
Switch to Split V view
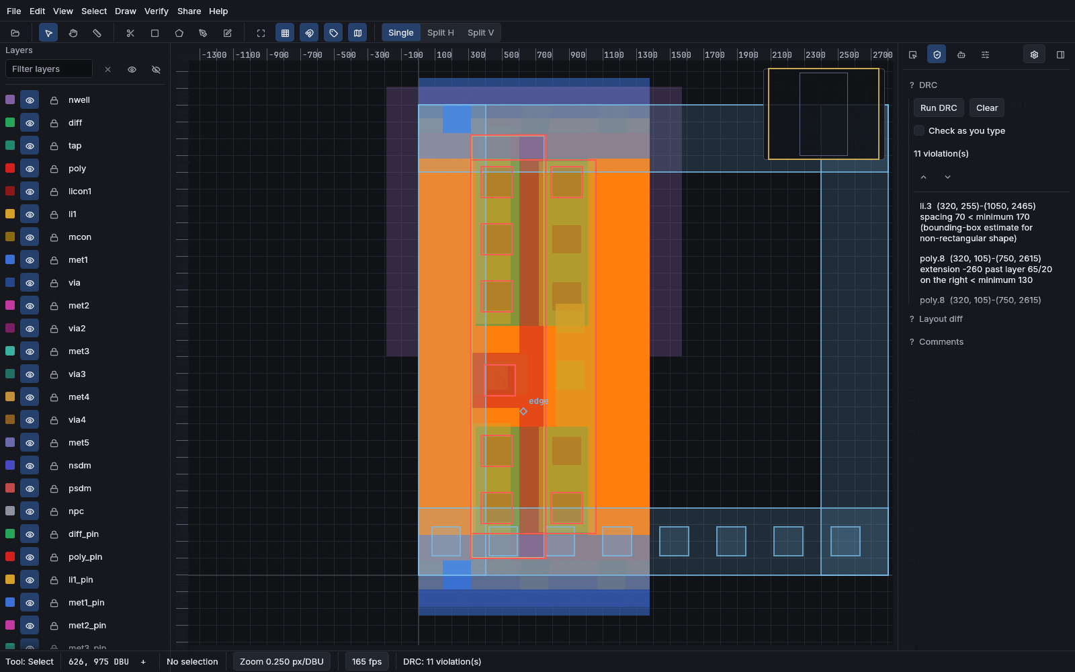480,33
